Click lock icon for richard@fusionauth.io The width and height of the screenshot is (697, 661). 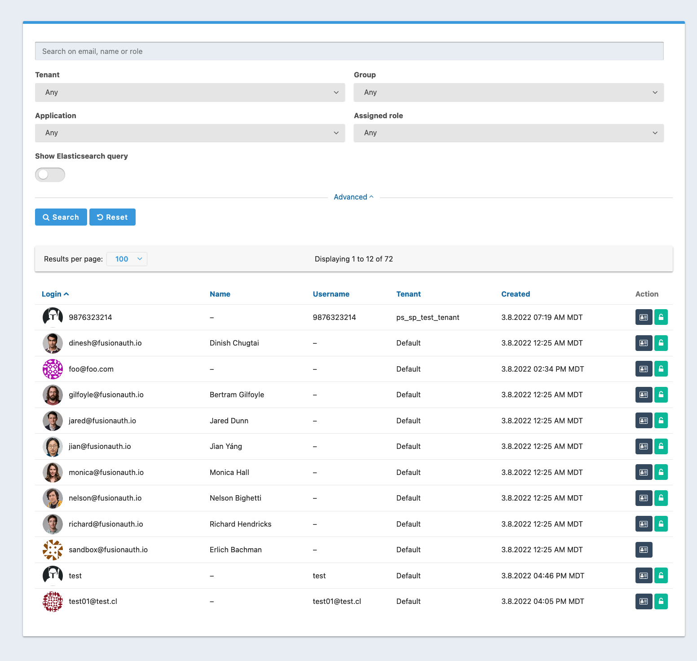point(661,524)
